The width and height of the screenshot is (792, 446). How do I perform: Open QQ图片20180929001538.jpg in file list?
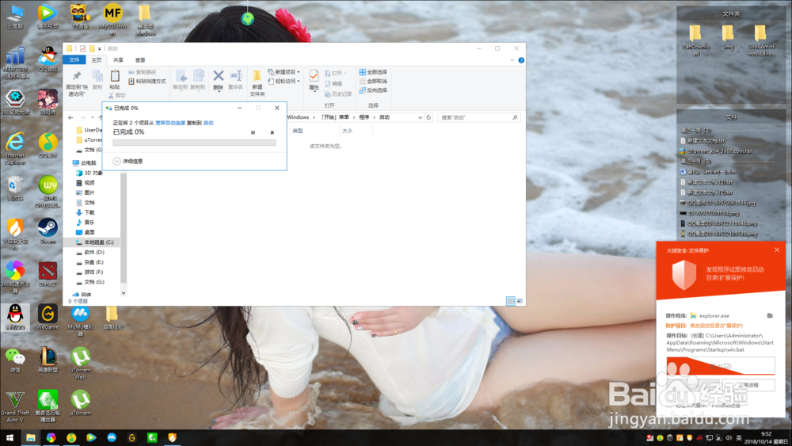(718, 203)
